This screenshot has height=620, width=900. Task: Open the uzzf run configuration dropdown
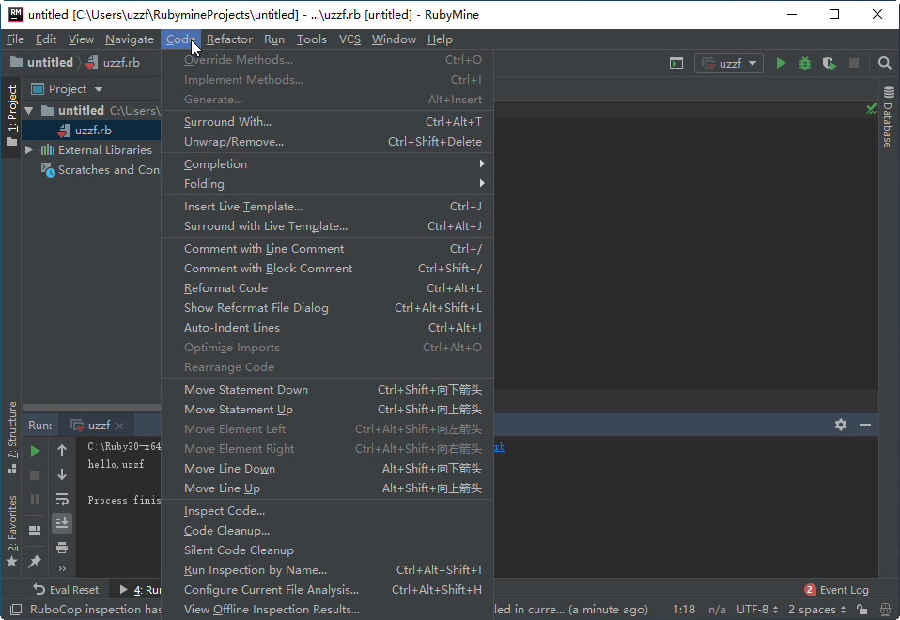(x=729, y=63)
